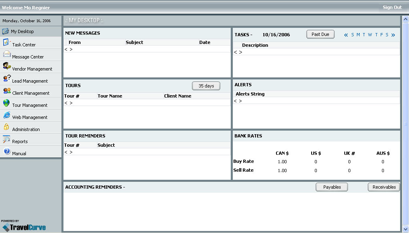Show Payables in Accounting Reminders

(x=332, y=187)
